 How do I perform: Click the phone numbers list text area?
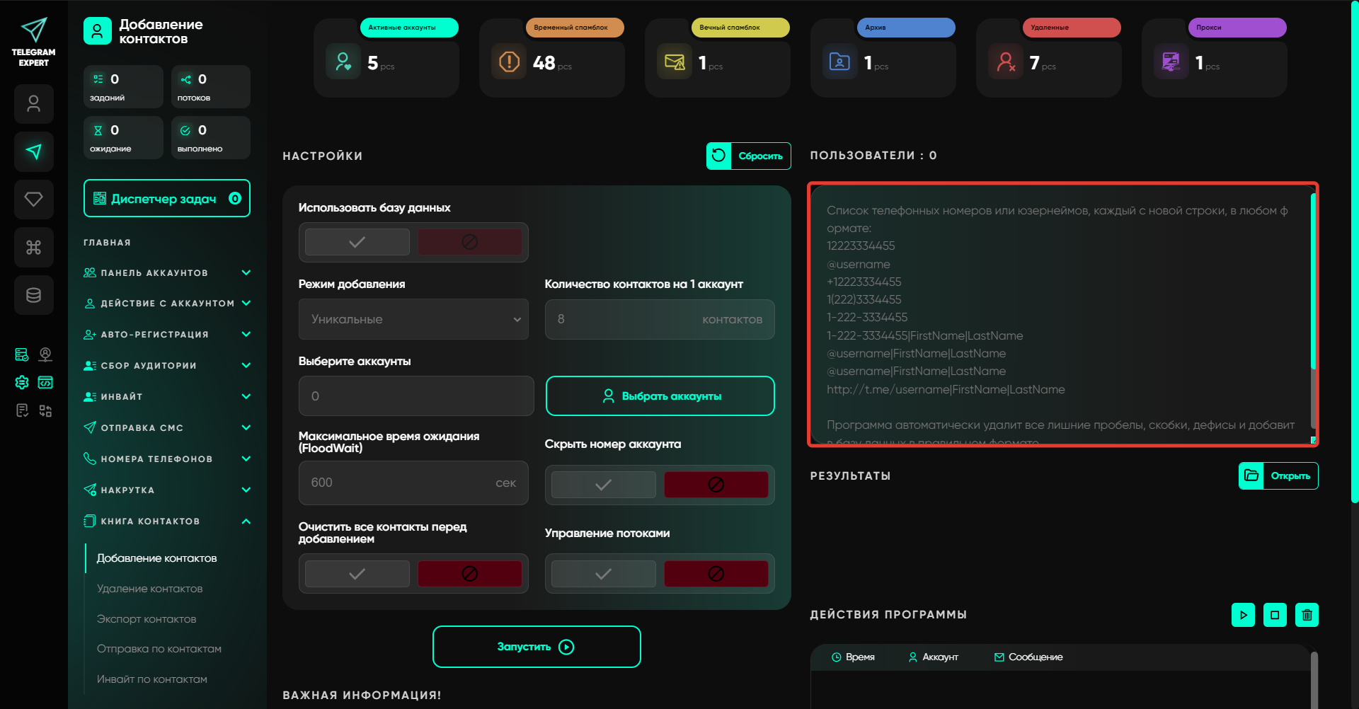[1062, 315]
